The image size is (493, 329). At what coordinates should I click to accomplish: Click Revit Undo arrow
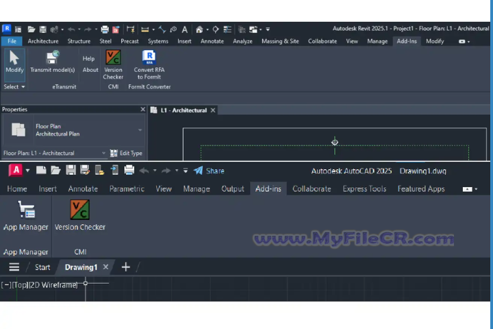pyautogui.click(x=71, y=29)
